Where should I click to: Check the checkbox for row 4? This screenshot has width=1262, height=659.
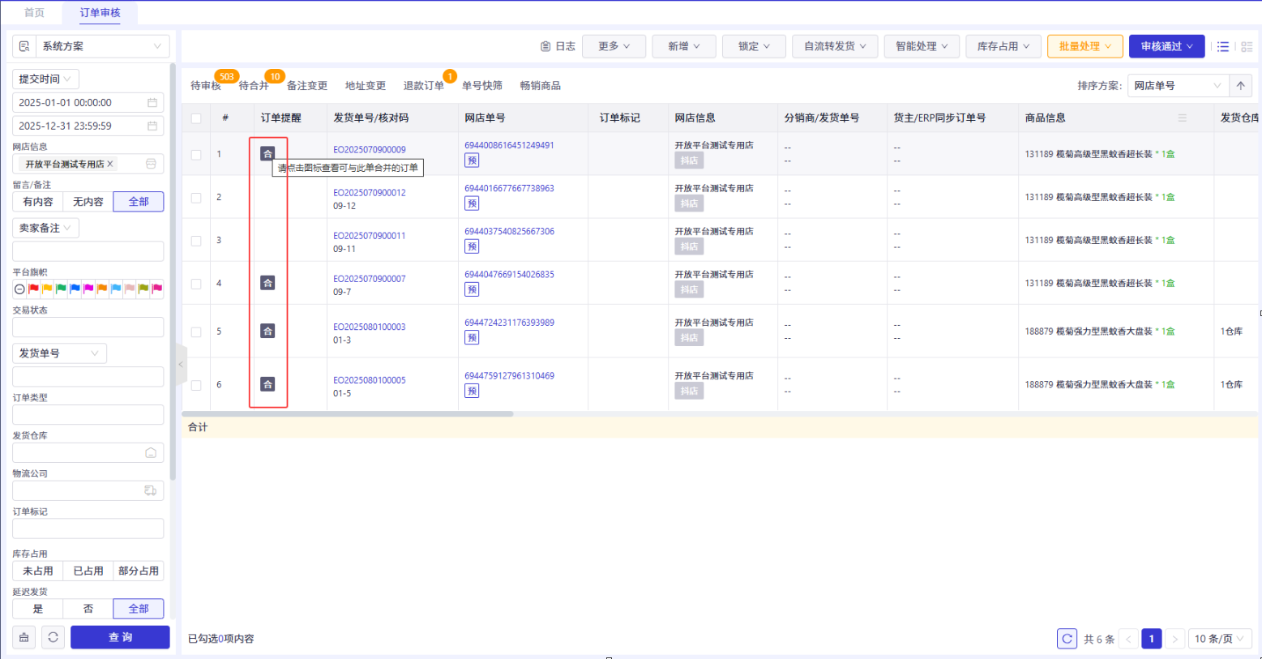click(x=196, y=284)
